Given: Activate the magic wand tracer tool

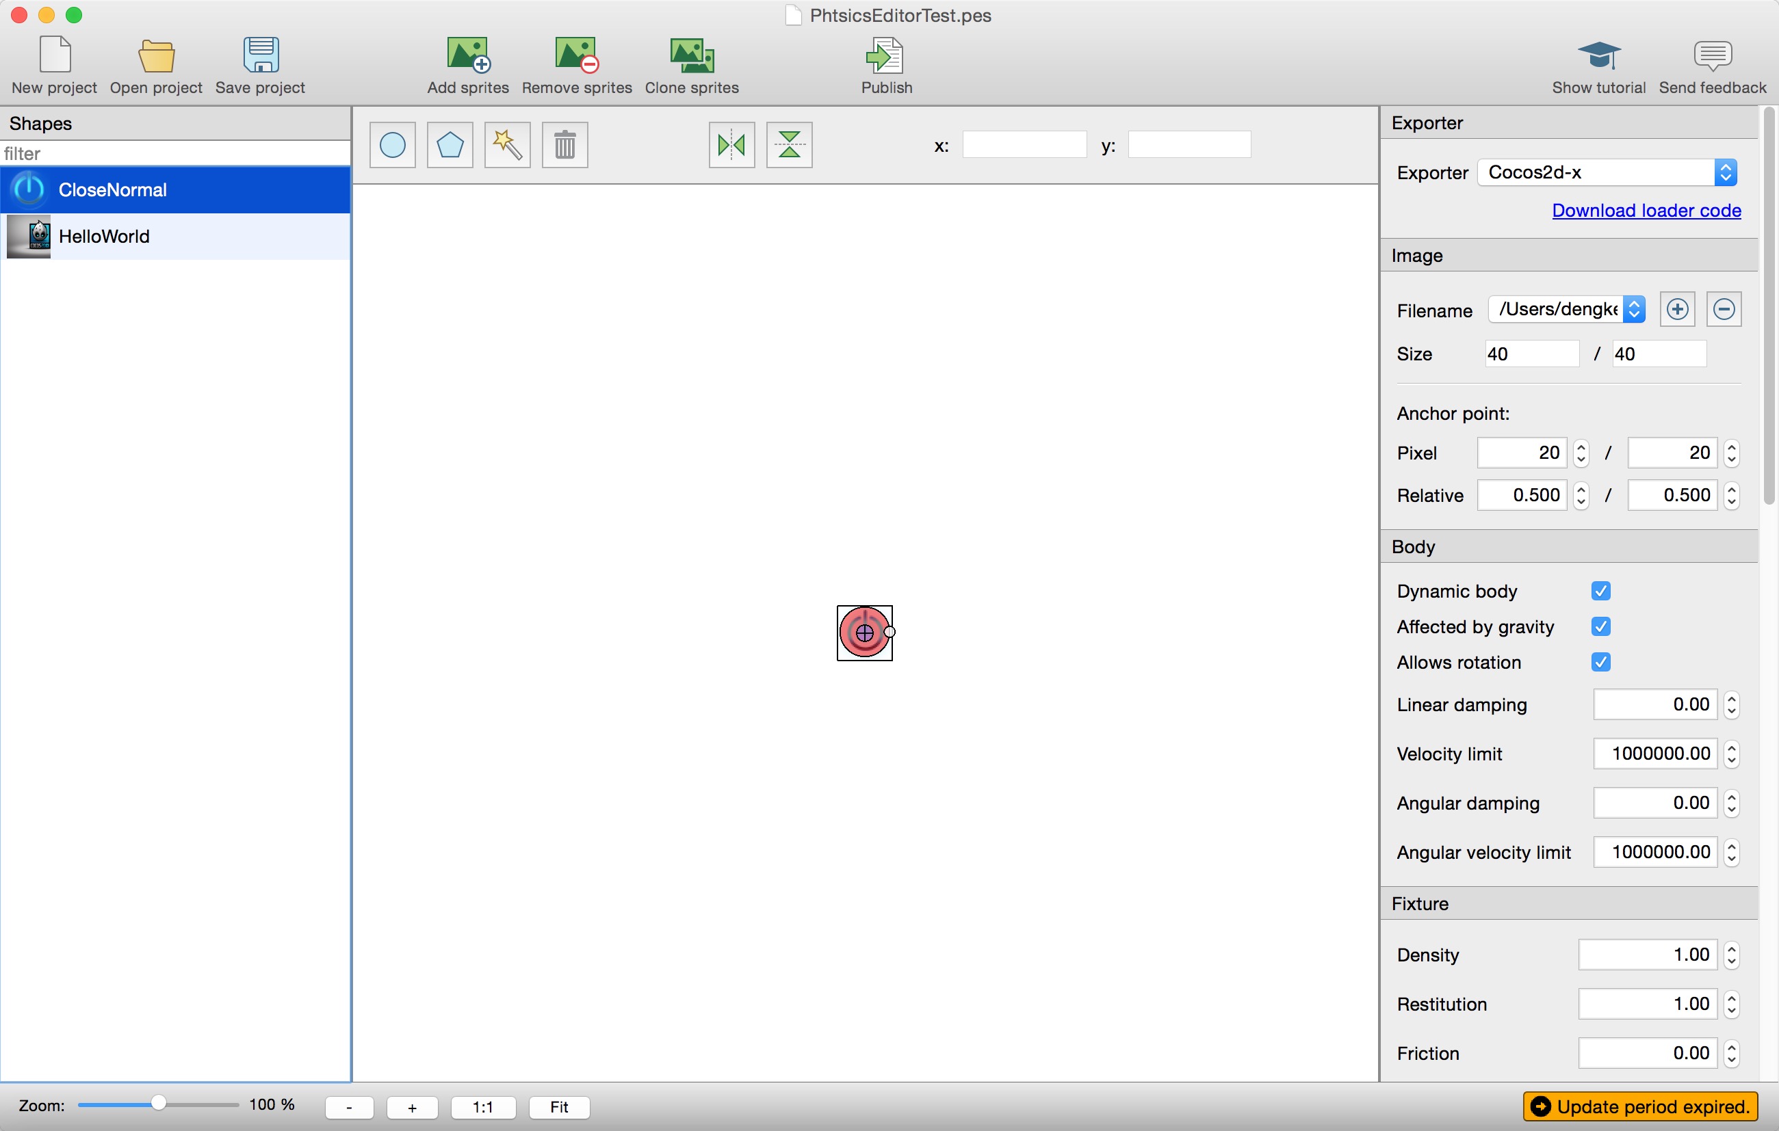Looking at the screenshot, I should [508, 145].
